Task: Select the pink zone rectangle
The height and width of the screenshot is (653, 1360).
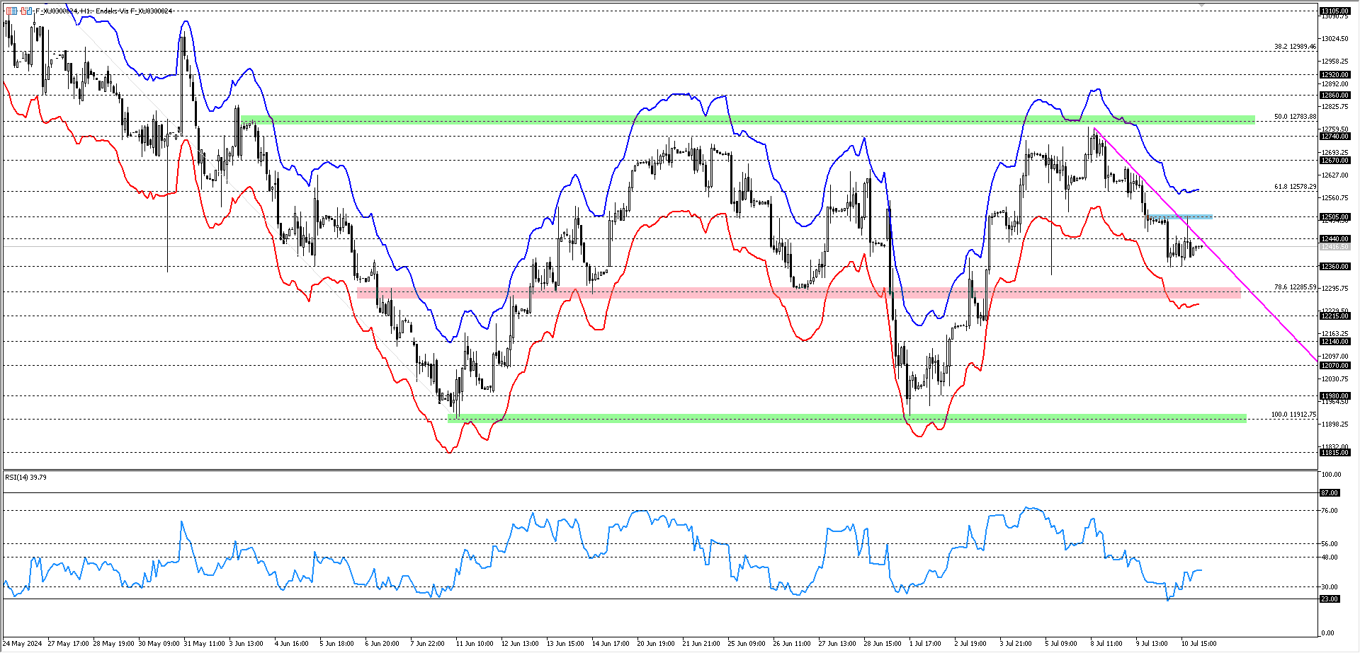Action: (798, 293)
